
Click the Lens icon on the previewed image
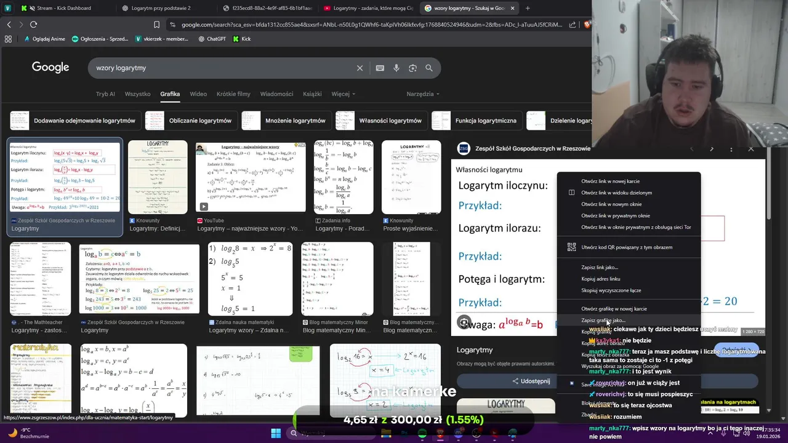464,322
